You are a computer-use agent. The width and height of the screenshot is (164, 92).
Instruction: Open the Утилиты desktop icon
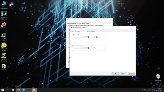pos(4,67)
